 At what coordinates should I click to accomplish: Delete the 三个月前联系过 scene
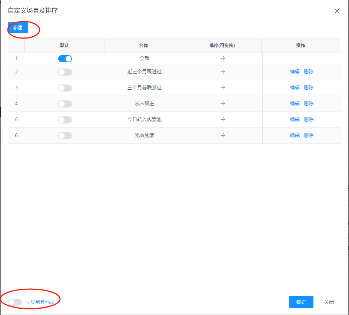pos(309,88)
